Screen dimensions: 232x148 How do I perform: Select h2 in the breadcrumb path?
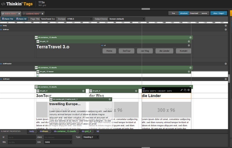[x=98, y=131]
